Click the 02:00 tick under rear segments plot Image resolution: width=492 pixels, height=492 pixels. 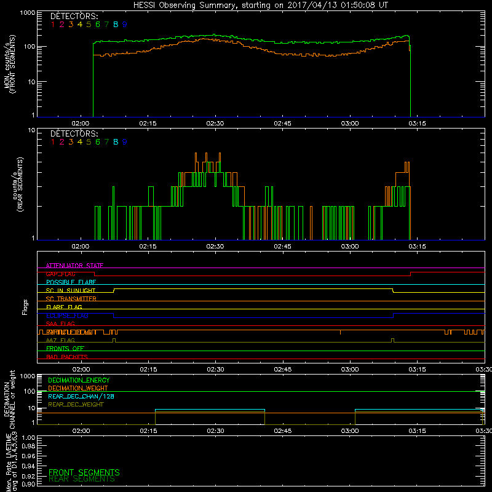[x=81, y=247]
